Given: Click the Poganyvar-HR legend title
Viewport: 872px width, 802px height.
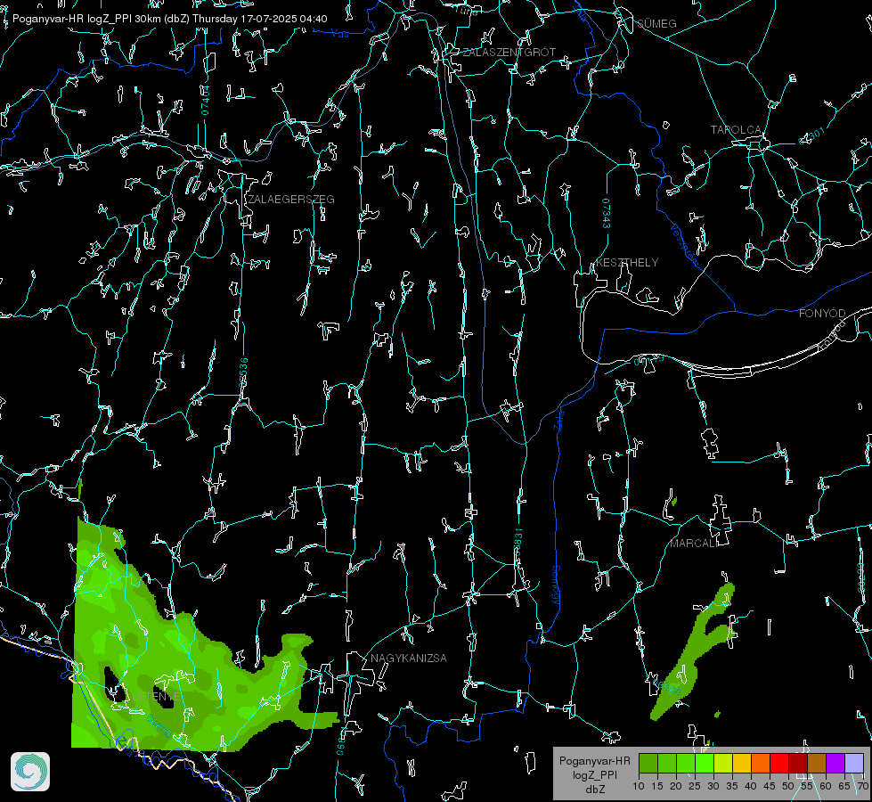Looking at the screenshot, I should pyautogui.click(x=594, y=761).
